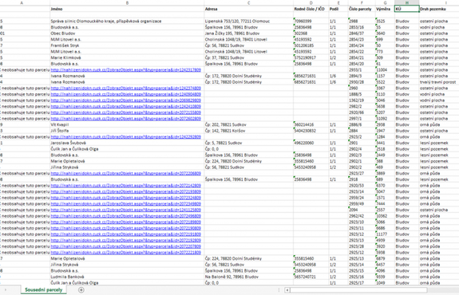Click the horizontal scrollbar left arrow
This screenshot has width=459, height=295.
pos(287,290)
